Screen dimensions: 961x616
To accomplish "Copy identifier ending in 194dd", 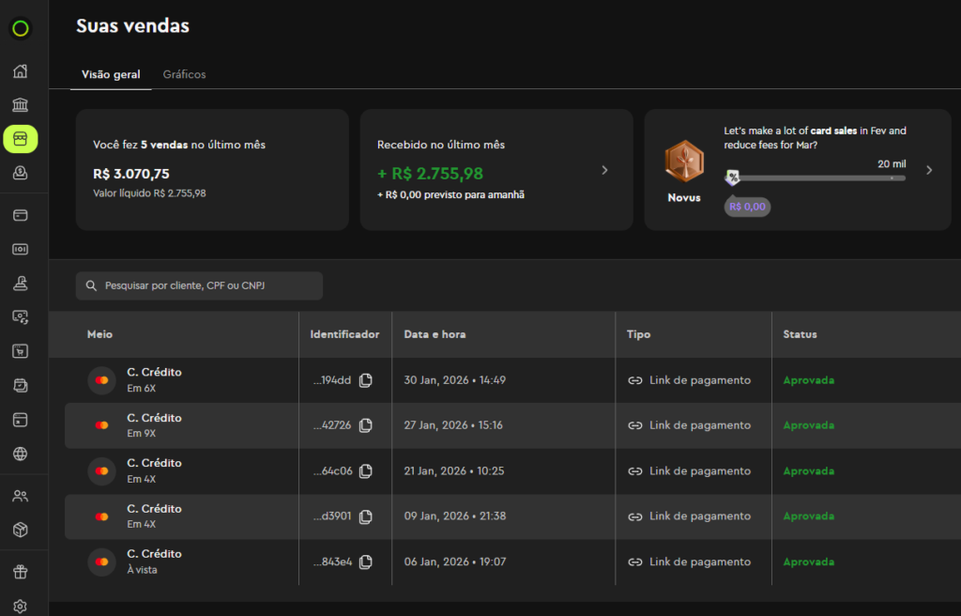I will (x=366, y=380).
